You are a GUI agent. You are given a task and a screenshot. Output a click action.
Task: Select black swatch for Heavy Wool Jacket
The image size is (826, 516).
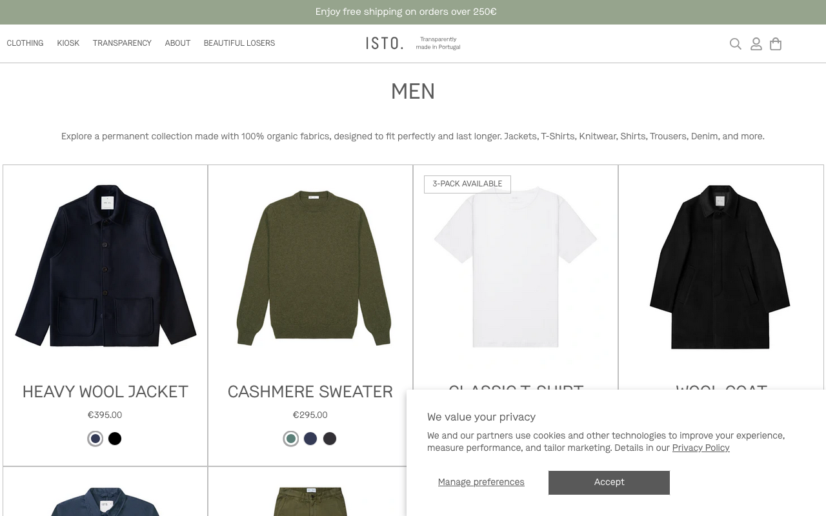point(115,439)
